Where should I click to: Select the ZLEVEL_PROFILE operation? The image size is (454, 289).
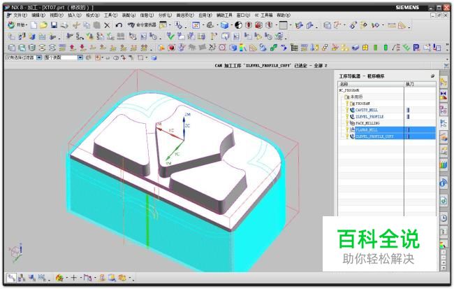point(371,116)
